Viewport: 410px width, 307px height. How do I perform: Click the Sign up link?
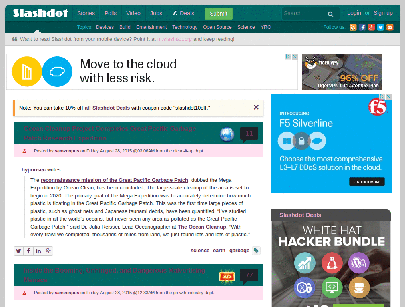coord(383,13)
